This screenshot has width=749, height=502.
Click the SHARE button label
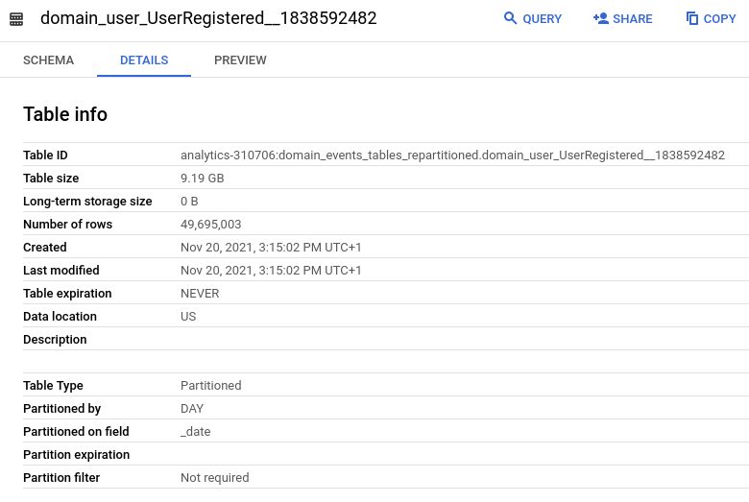633,18
